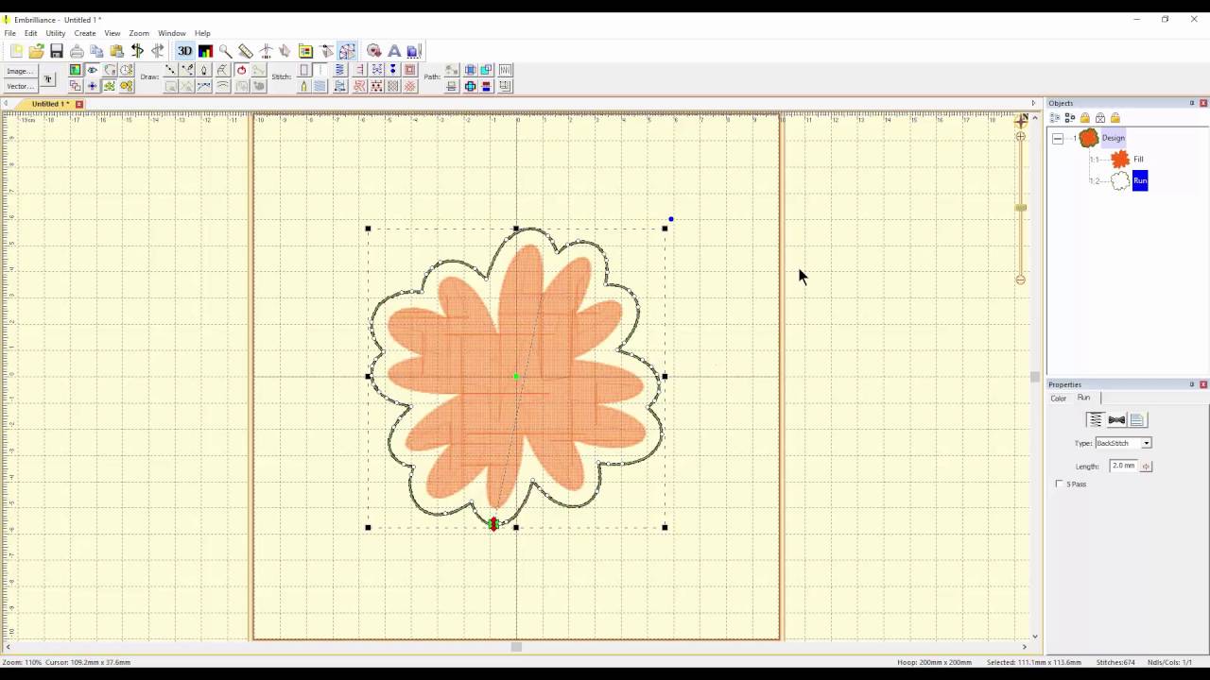Select the Design item in Objects

pyautogui.click(x=1113, y=138)
